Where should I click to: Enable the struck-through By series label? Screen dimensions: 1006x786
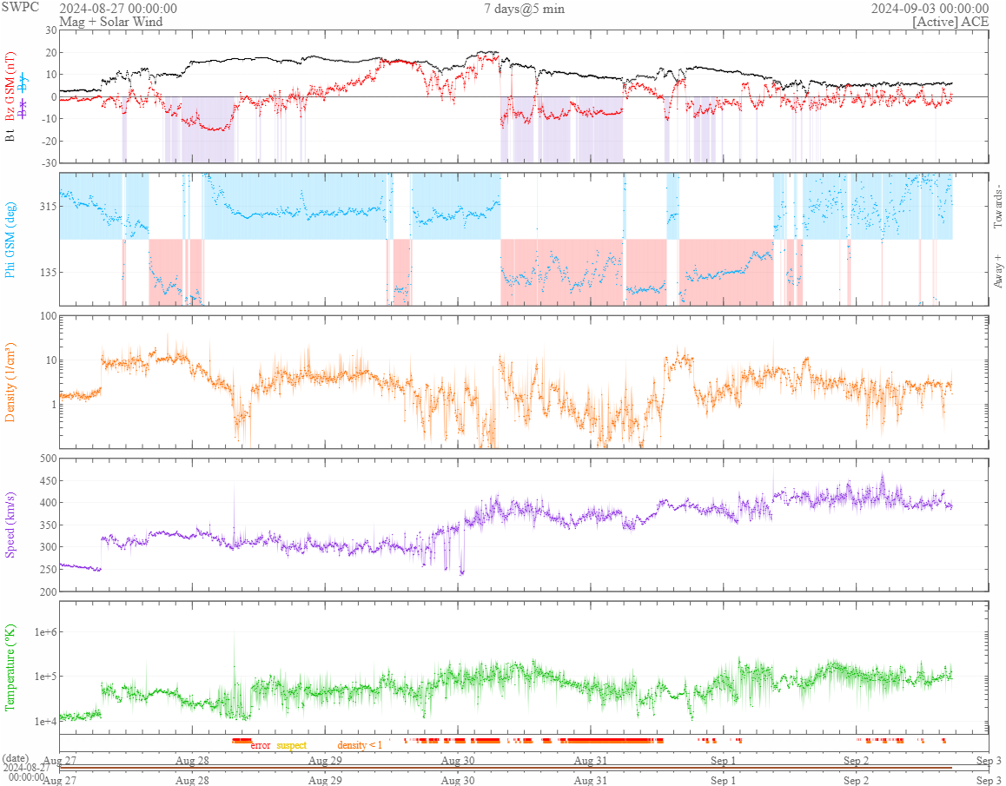23,83
